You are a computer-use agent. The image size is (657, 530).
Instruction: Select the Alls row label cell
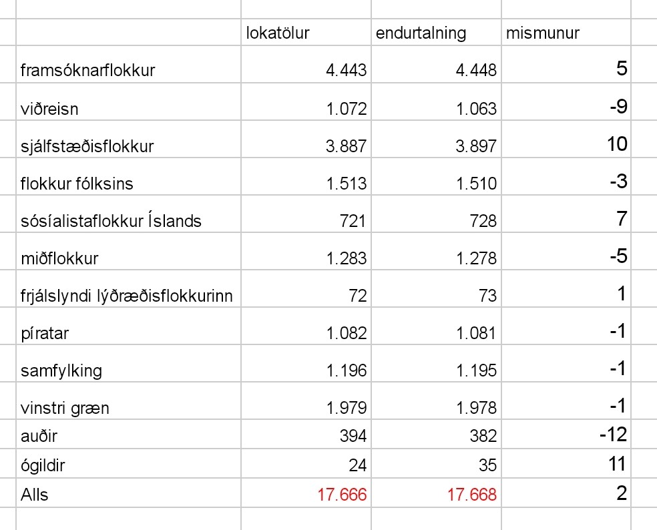pyautogui.click(x=128, y=493)
